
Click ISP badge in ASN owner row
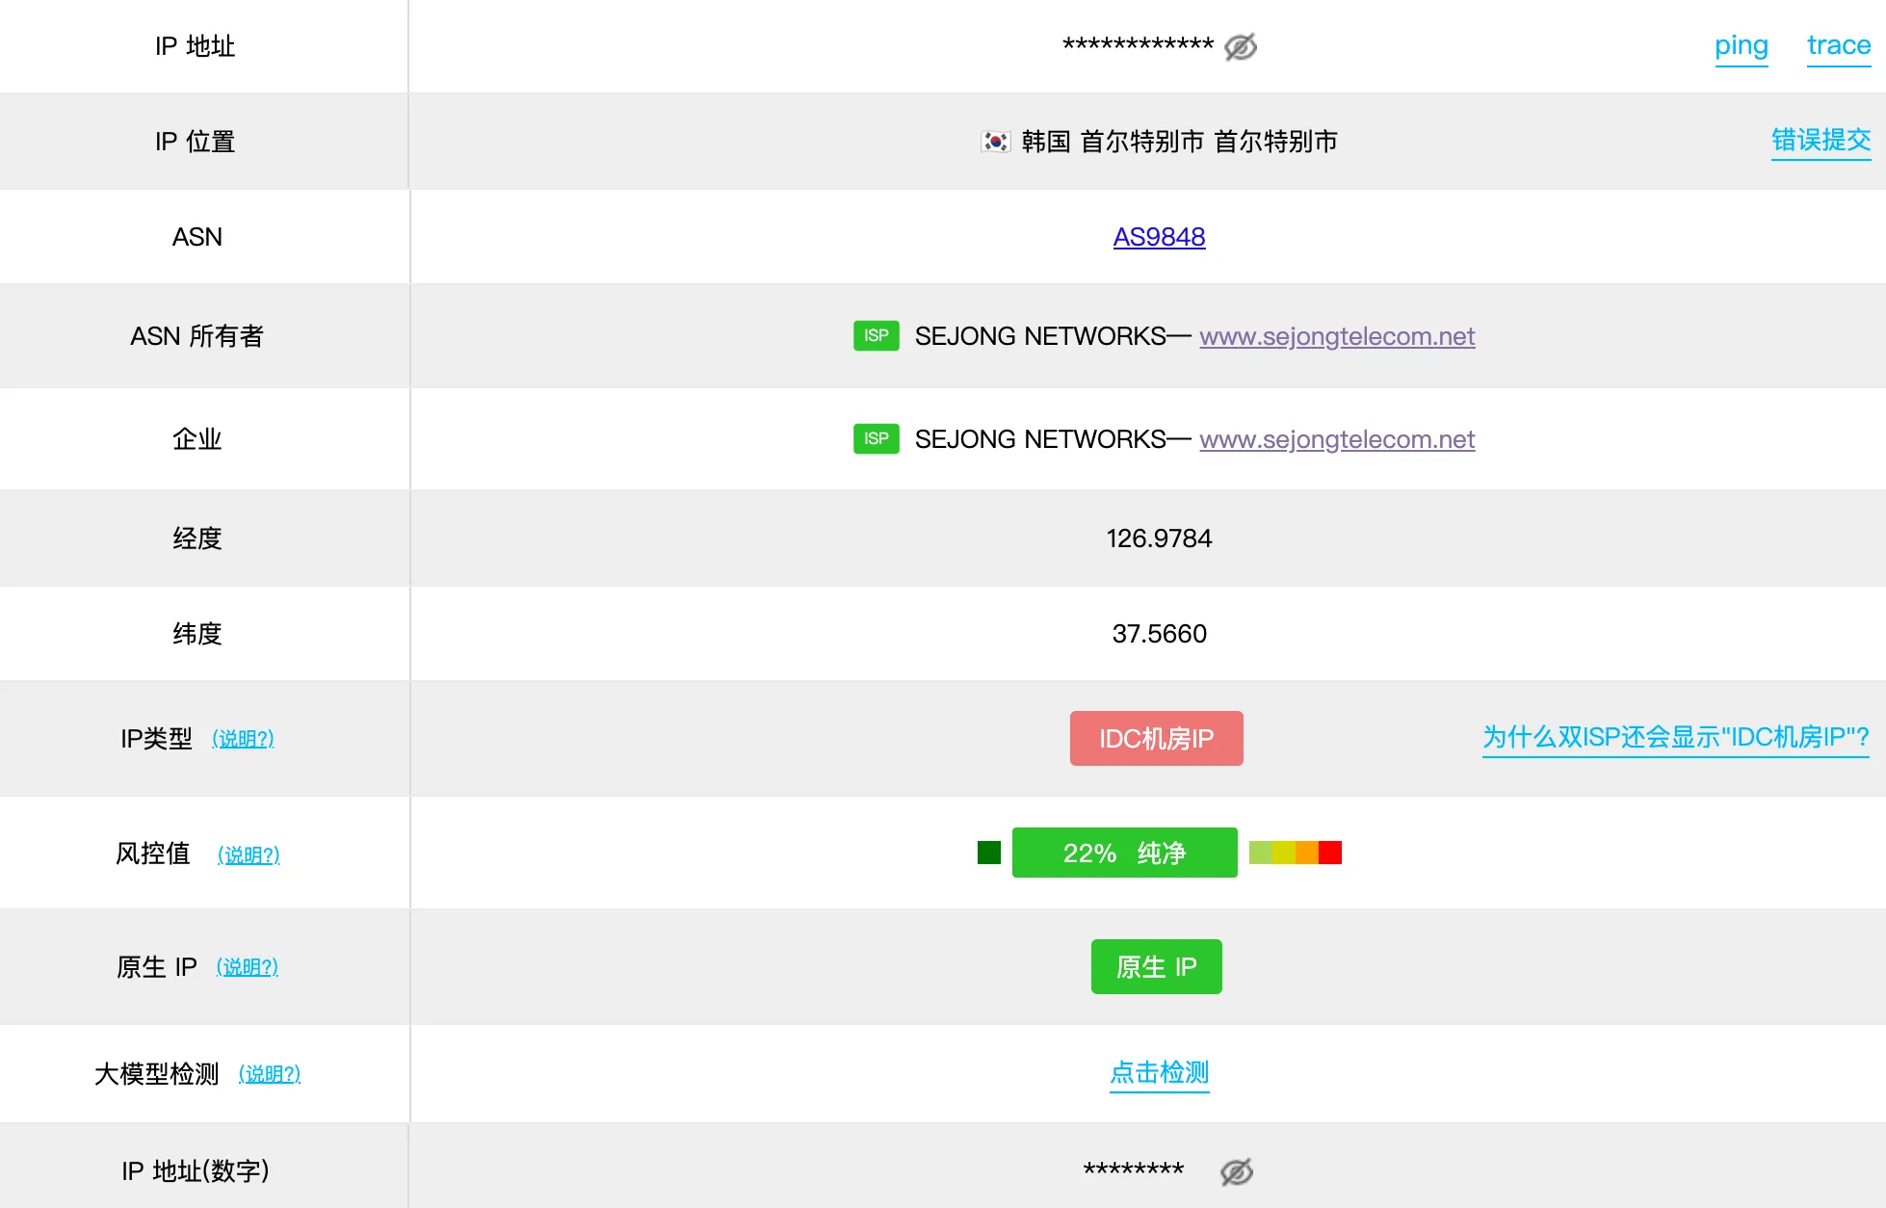pyautogui.click(x=876, y=335)
